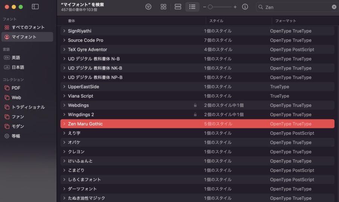This screenshot has width=339, height=202.
Task: Select すべてのフォント in sidebar
Action: (27, 27)
